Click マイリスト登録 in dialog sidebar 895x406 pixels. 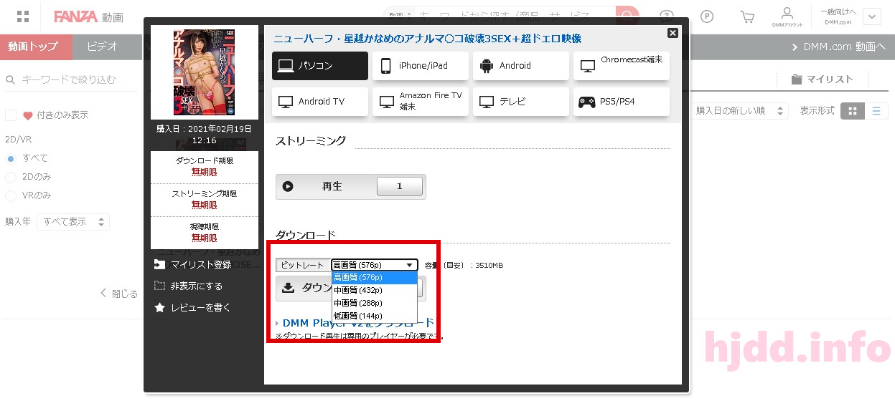point(193,265)
